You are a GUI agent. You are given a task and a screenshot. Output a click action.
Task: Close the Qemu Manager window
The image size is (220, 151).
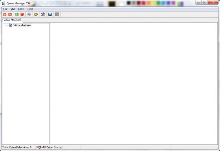pos(213,3)
